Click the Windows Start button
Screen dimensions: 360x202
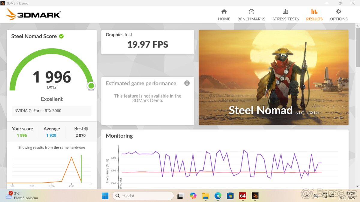point(105,196)
